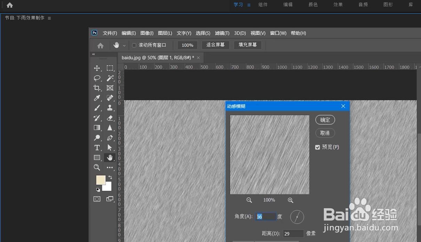
Task: Select the Rectangle shape tool
Action: 97,158
